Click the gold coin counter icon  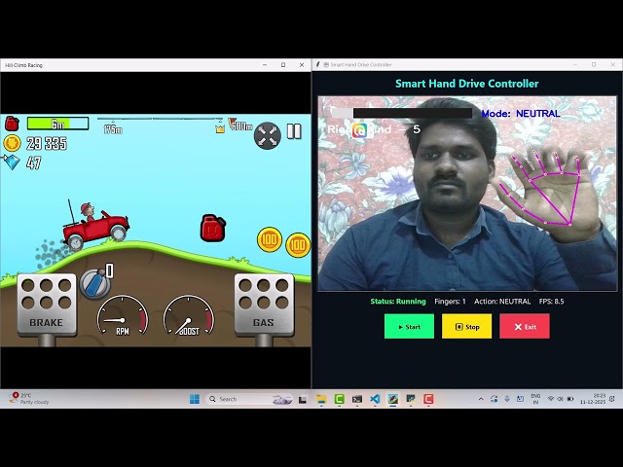13,143
